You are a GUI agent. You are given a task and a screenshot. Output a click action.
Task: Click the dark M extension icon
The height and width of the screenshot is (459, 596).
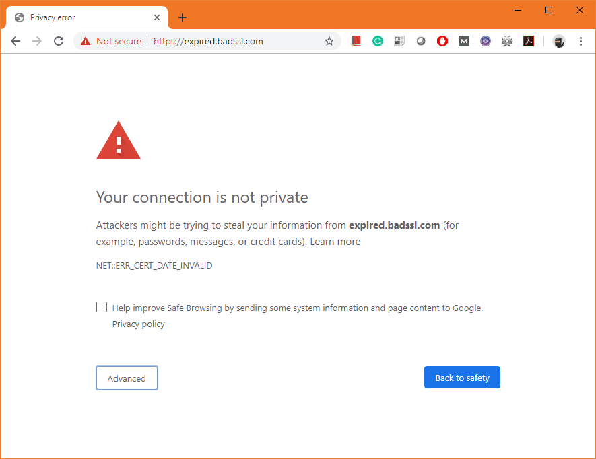(464, 41)
